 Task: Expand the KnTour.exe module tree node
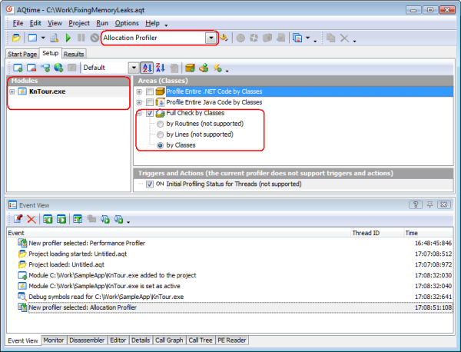tap(12, 91)
